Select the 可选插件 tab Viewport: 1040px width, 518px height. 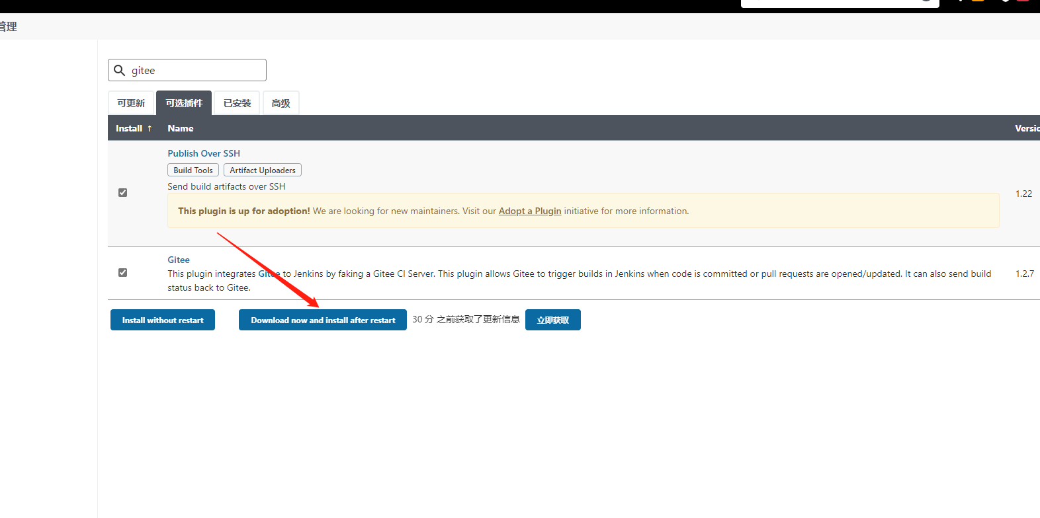pos(184,103)
